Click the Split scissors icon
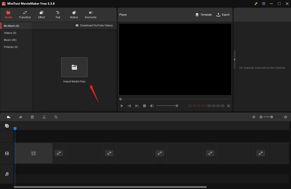The image size is (291, 189). point(44,117)
